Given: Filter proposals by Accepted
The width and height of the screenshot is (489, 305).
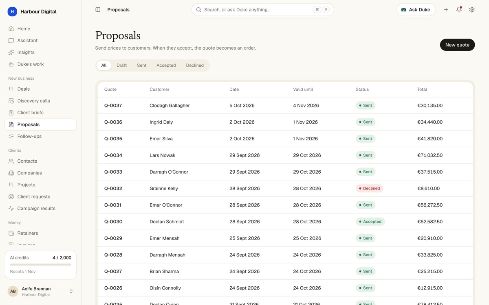Looking at the screenshot, I should point(166,65).
